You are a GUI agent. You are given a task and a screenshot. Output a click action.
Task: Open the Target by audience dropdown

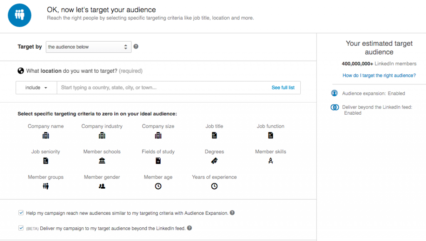pos(89,47)
